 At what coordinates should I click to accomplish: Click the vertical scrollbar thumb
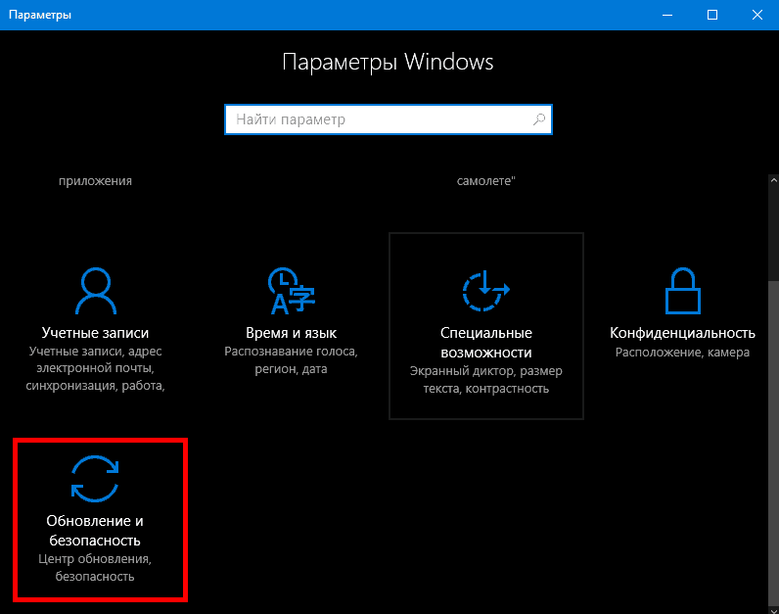click(773, 443)
